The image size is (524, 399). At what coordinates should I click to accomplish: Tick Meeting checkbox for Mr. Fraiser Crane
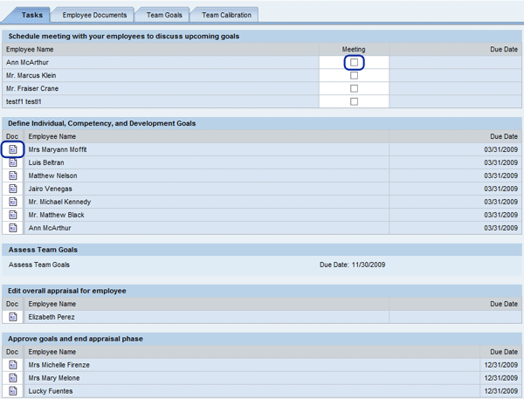pyautogui.click(x=354, y=89)
